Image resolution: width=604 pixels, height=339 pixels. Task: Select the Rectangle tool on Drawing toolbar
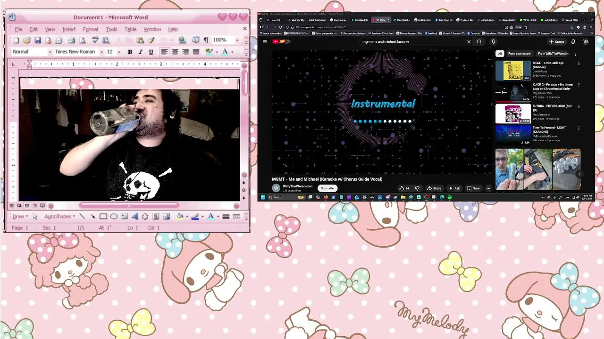[x=103, y=217]
